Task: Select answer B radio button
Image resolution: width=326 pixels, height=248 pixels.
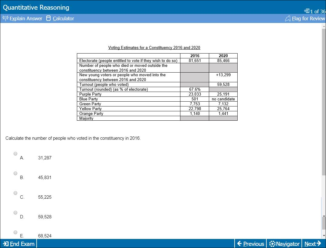Action: coord(15,173)
